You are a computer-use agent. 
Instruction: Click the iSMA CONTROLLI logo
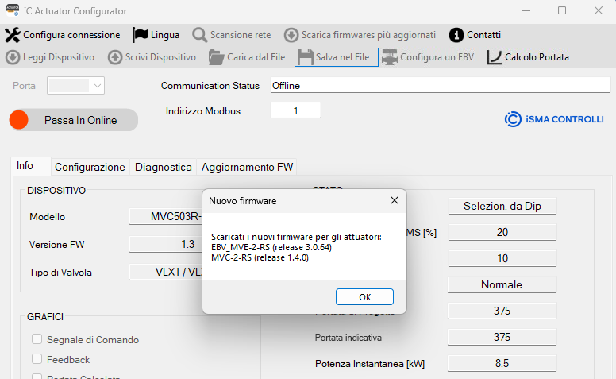[x=554, y=119]
